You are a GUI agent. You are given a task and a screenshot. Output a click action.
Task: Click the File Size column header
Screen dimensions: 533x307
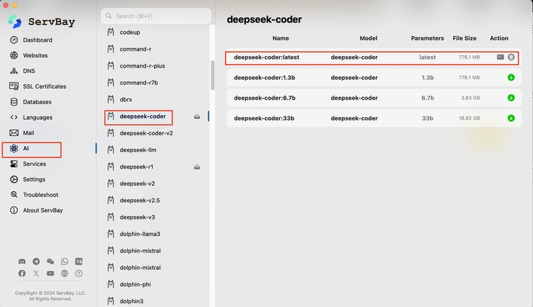[x=464, y=39]
